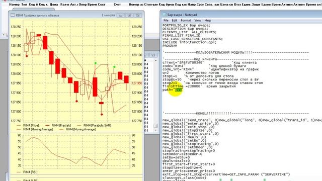Screen dimensions: 322x181
Task: Click the class=get_class(code) line
Action: (x=184, y=177)
